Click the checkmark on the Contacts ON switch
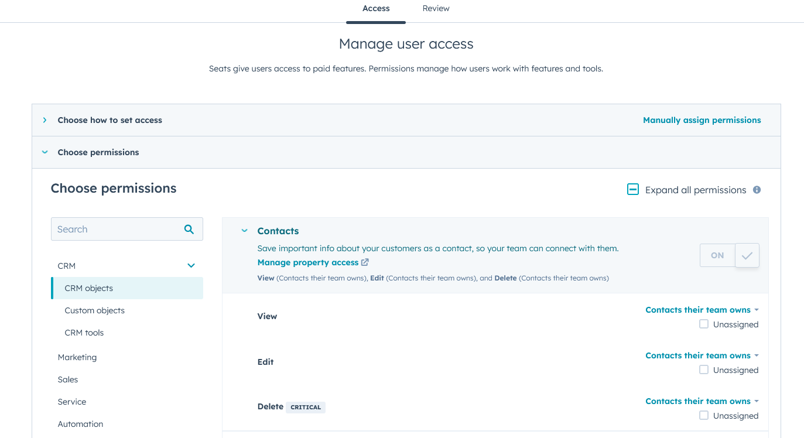This screenshot has height=438, width=804. pyautogui.click(x=747, y=255)
